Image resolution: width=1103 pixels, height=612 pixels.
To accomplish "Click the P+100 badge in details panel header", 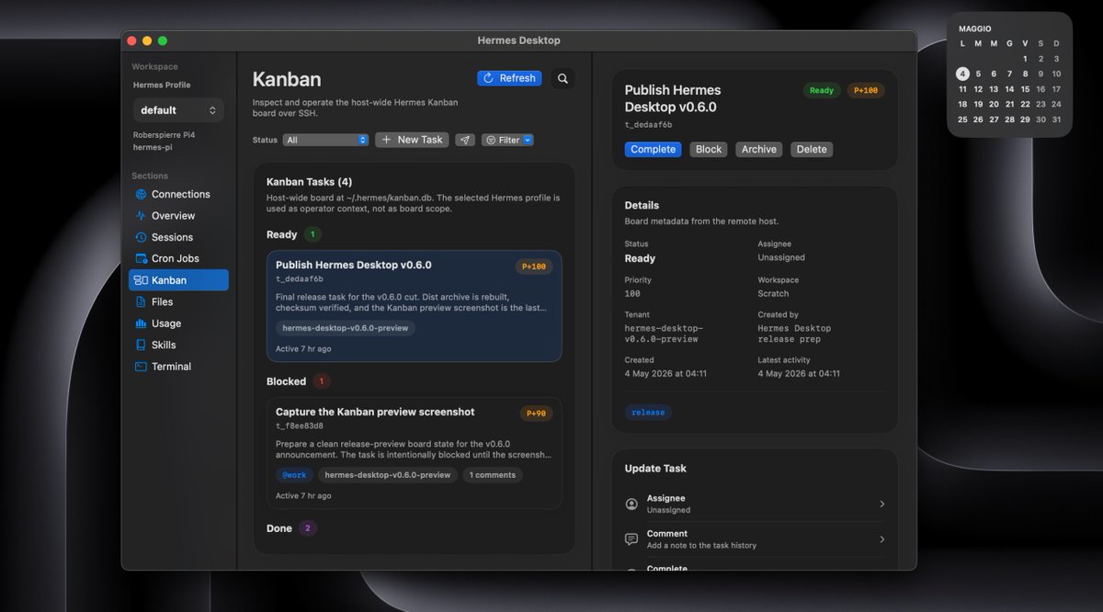I will [866, 90].
